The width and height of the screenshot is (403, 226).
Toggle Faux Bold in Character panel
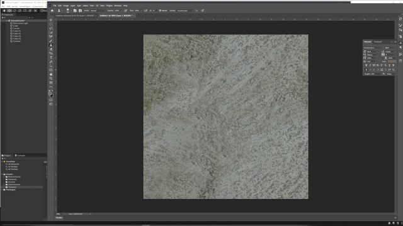tap(366, 65)
